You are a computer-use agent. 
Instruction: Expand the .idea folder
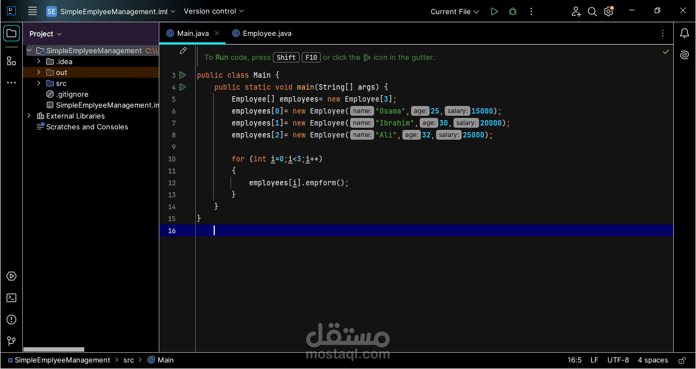tap(39, 61)
